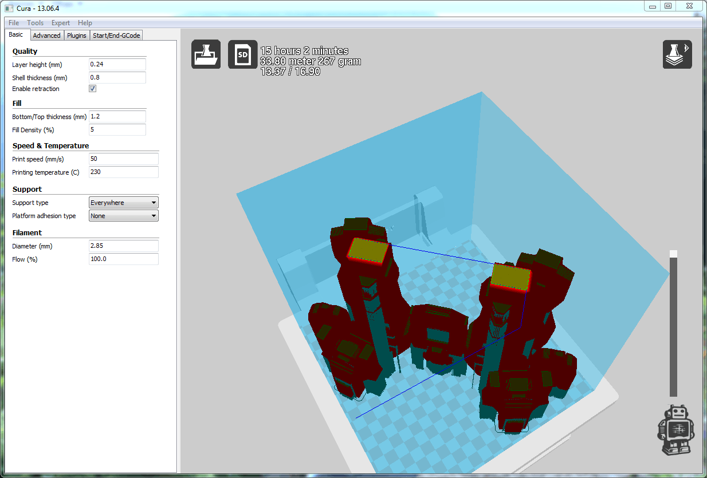707x478 pixels.
Task: Switch to the Plugins tab
Action: 76,35
